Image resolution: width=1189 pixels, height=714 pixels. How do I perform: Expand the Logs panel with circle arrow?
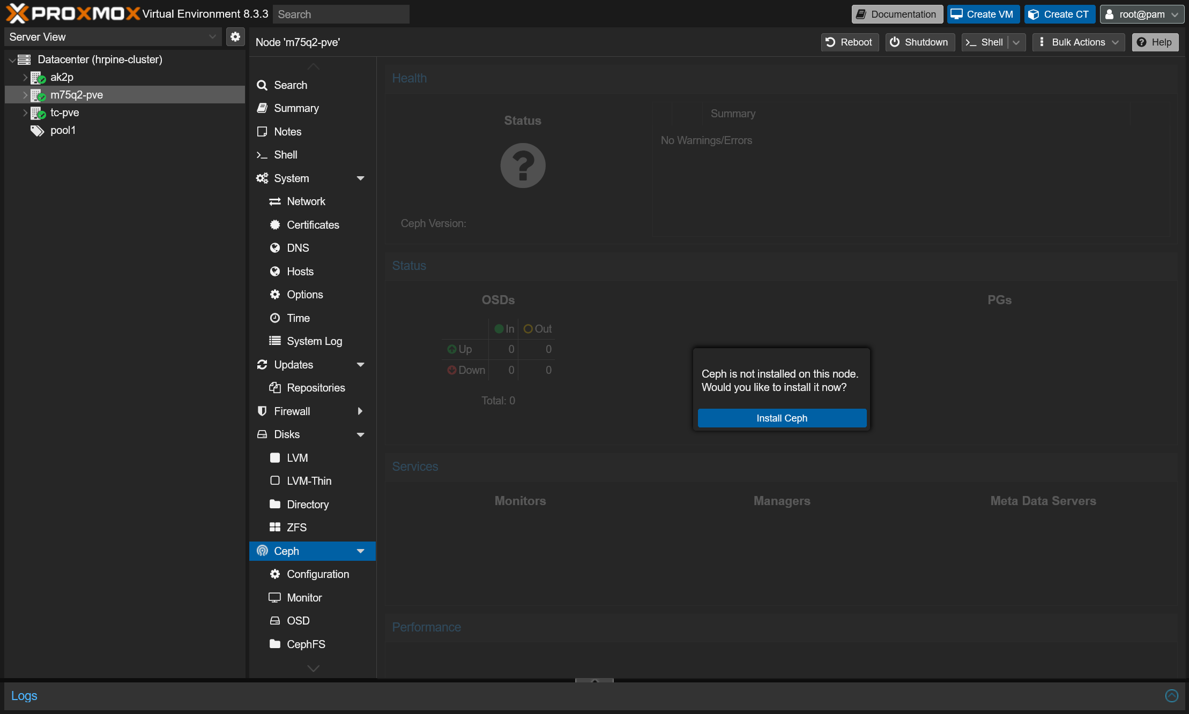click(x=1172, y=696)
